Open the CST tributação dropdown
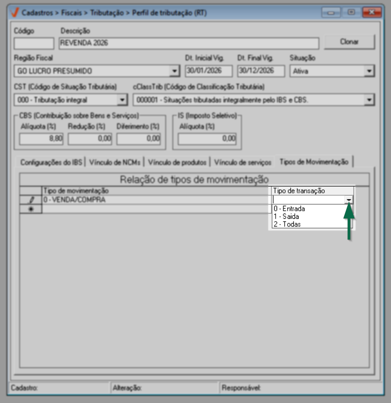Viewport: 391px width, 403px height. (122, 100)
